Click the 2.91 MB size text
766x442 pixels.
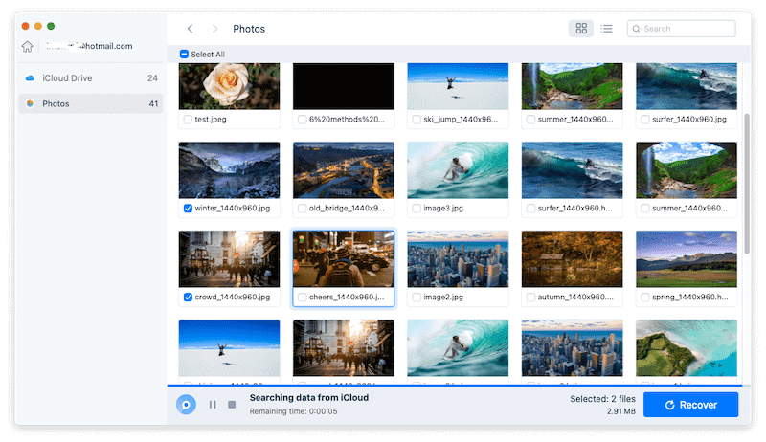pyautogui.click(x=621, y=411)
